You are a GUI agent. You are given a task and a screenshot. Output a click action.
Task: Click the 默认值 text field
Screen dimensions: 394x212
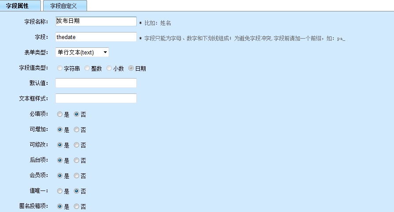96,83
